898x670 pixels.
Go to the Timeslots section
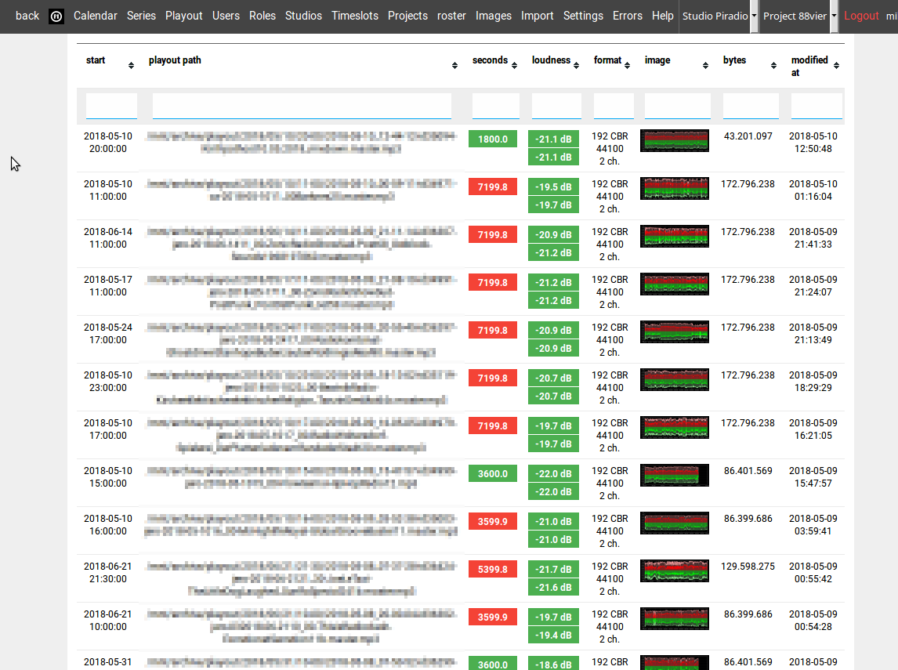(354, 15)
